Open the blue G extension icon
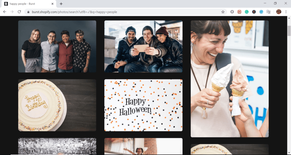This screenshot has height=155, width=291. pos(261,12)
